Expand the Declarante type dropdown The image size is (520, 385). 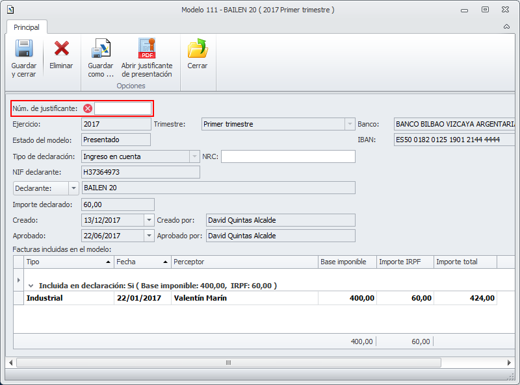tap(73, 188)
